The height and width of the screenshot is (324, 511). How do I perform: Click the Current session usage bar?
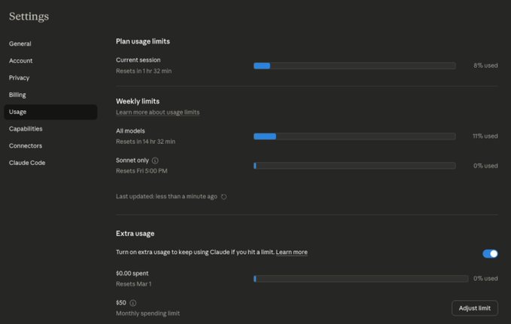pyautogui.click(x=354, y=66)
